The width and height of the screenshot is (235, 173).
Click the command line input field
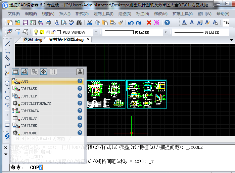(x=122, y=167)
